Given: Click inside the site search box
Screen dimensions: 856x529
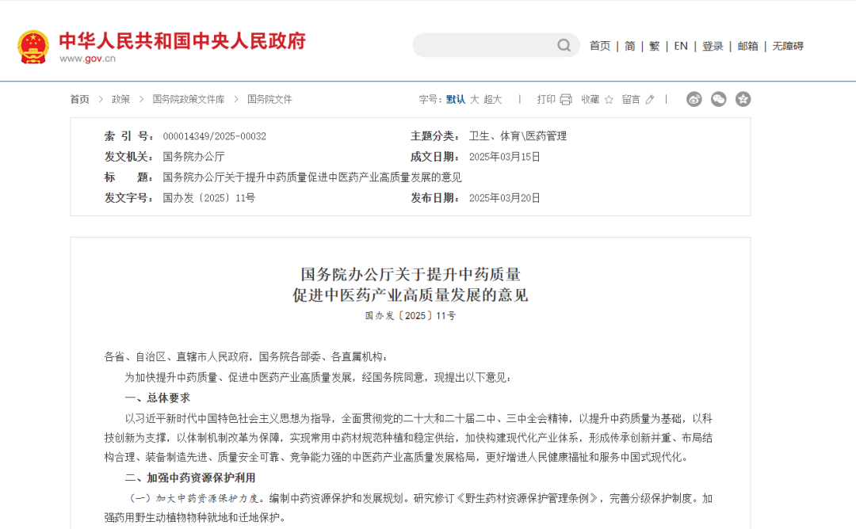Looking at the screenshot, I should [x=483, y=46].
